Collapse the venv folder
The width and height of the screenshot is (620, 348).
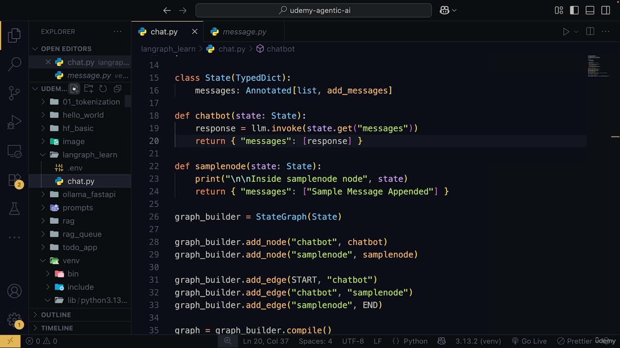click(x=80, y=261)
